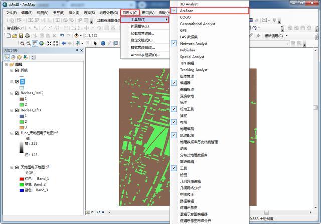Activate the Pan hand tool
321x224 pixels.
[35, 43]
